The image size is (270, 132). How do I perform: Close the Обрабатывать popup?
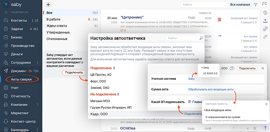(x=266, y=104)
